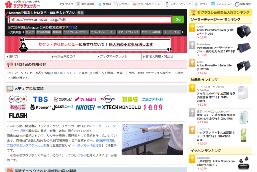Click the NHK logo
Image resolution: width=257 pixels, height=172 pixels.
18,99
